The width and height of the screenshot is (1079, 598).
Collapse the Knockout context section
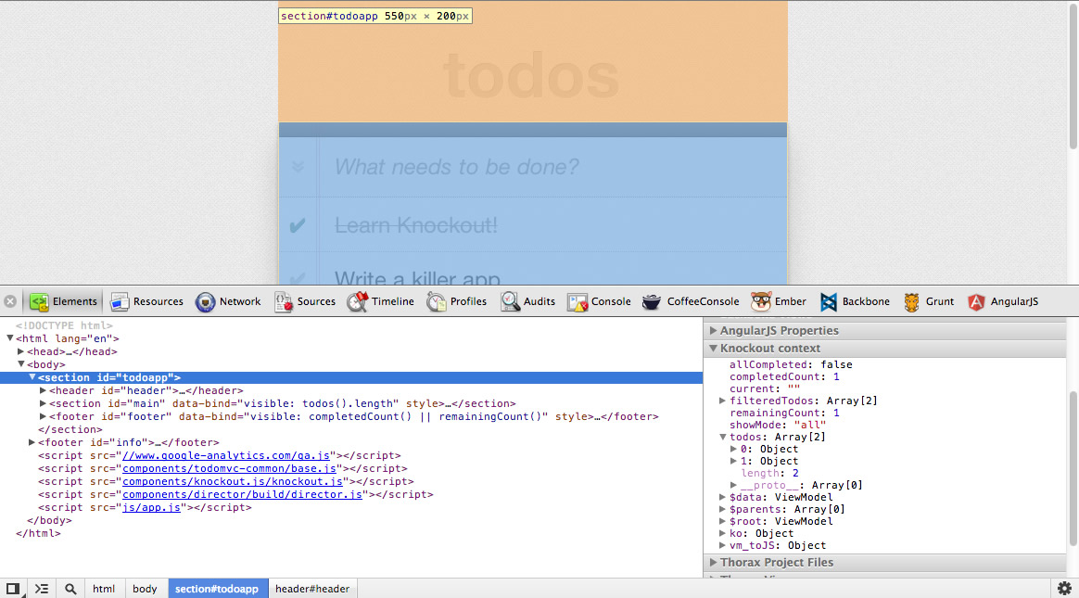(714, 348)
